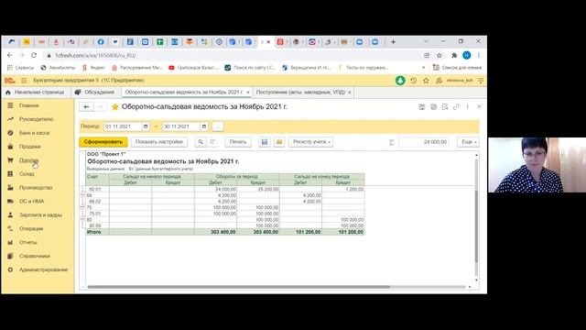Collapse the account 68 group in report
The image size is (586, 330).
[x=83, y=195]
